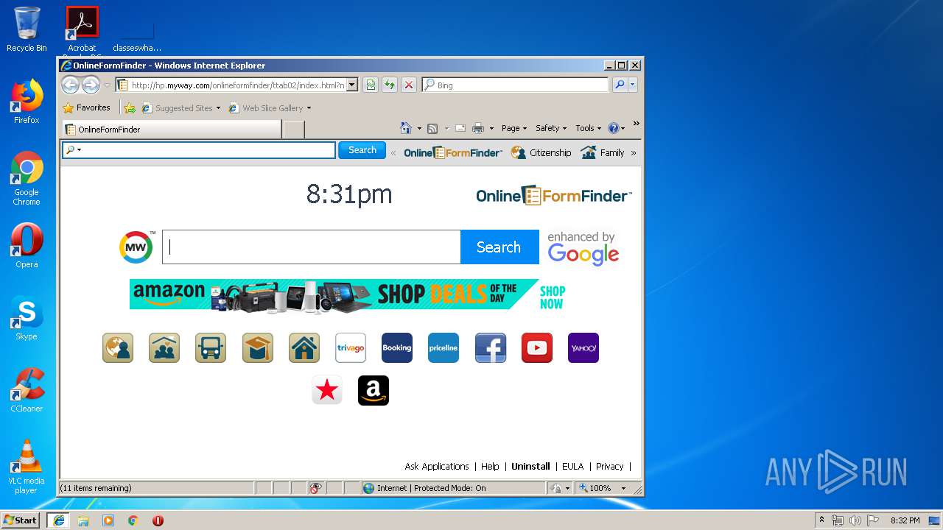Viewport: 943px width, 530px height.
Task: Open the Family forms tile icon
Action: 164,347
